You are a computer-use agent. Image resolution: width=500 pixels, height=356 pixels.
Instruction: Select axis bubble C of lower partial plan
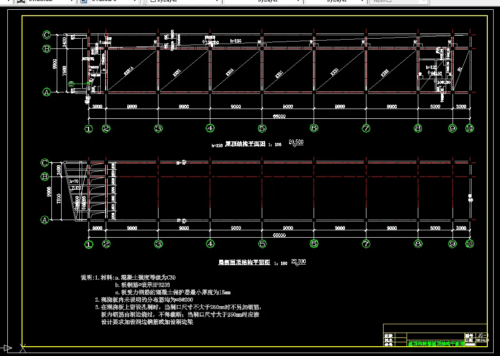(x=45, y=163)
